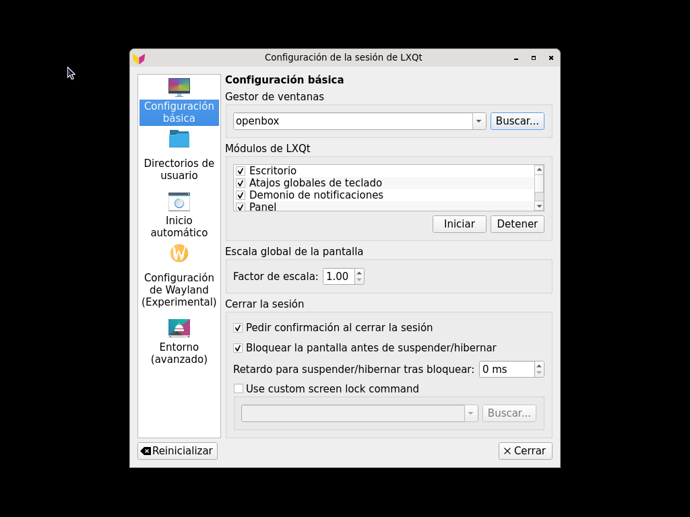This screenshot has height=517, width=690.
Task: Click the Detener button
Action: [x=517, y=224]
